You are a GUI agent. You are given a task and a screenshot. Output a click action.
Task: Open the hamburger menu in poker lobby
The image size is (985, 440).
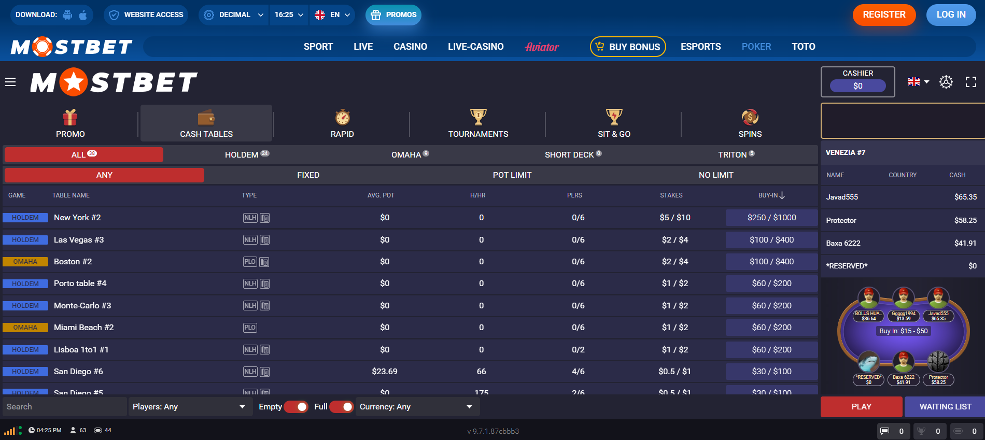pyautogui.click(x=10, y=82)
